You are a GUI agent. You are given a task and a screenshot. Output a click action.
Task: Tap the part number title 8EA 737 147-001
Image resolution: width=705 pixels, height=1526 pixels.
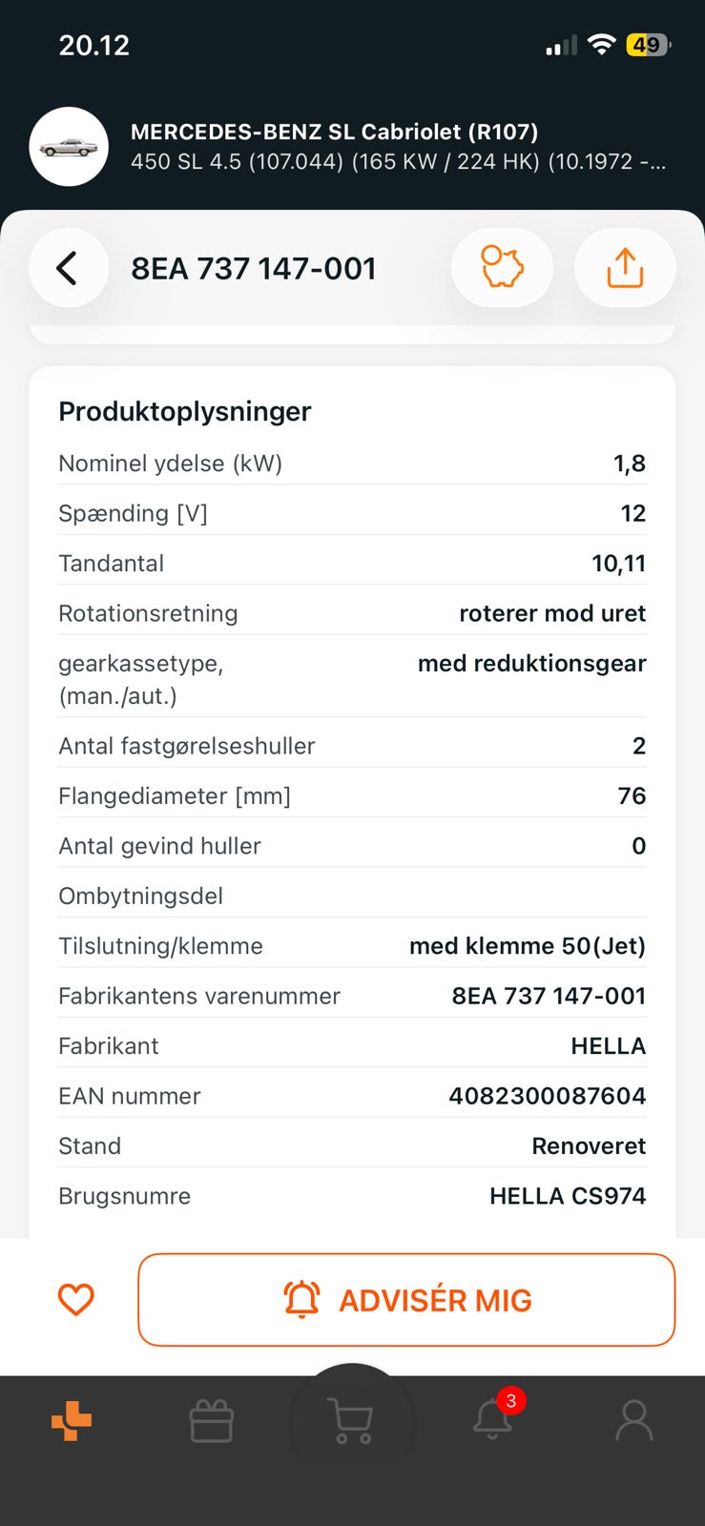(x=254, y=269)
